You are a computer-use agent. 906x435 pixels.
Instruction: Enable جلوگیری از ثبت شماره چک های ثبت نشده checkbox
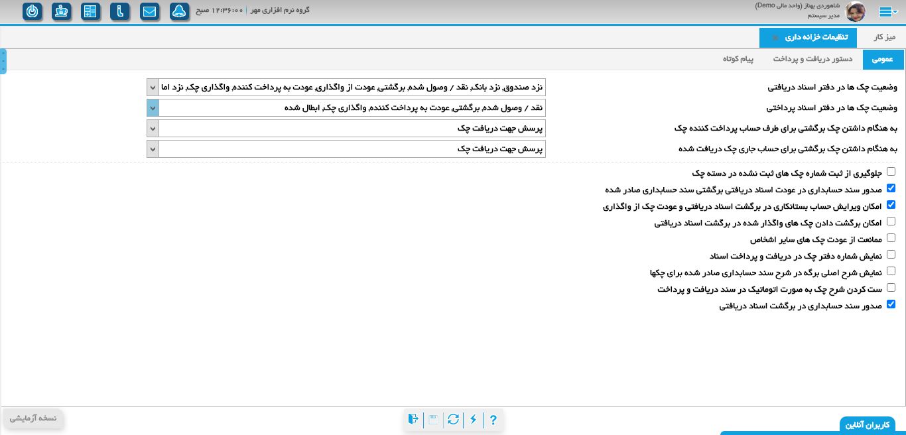[x=891, y=172]
